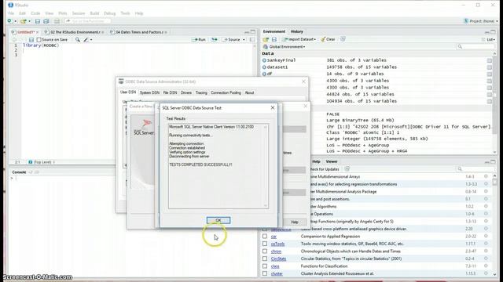The image size is (503, 282).
Task: Open the caTools package link
Action: coord(277,244)
